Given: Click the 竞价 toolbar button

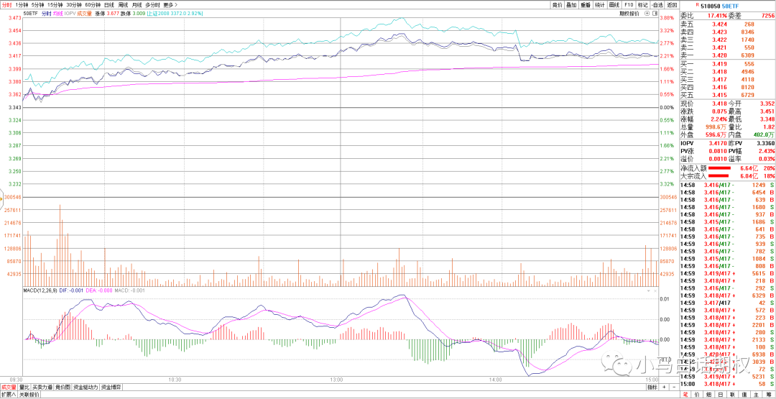Looking at the screenshot, I should [x=558, y=5].
